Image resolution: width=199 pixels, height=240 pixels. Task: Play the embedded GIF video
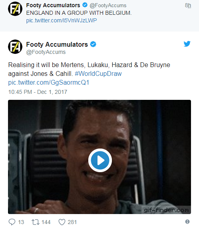(x=100, y=160)
